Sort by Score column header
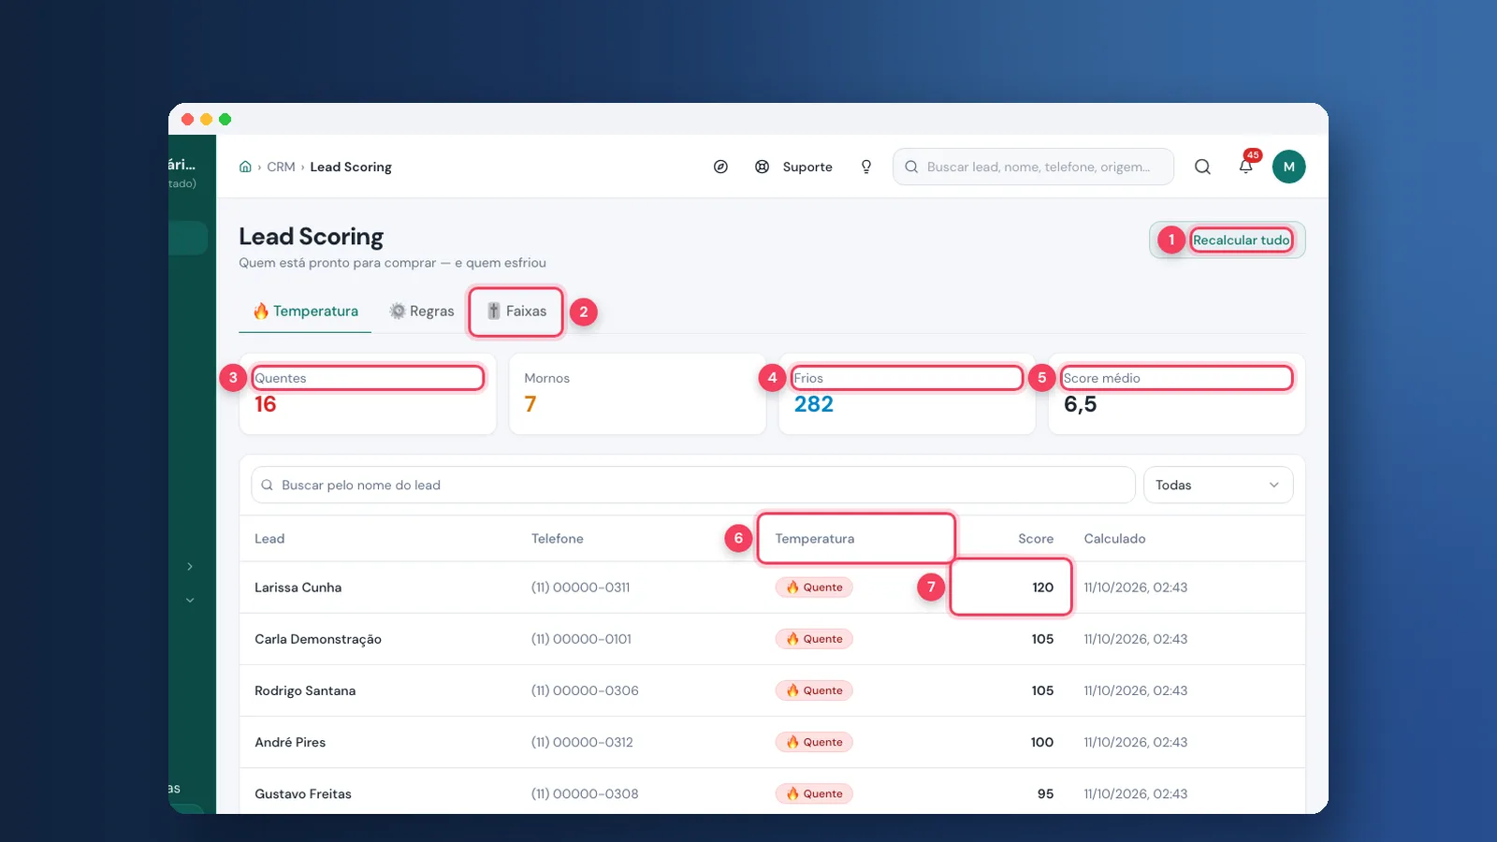This screenshot has height=842, width=1497. coord(1035,539)
